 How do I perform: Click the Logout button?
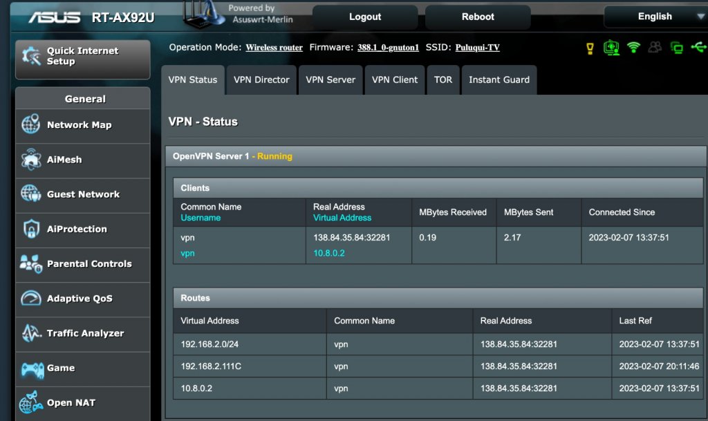click(x=365, y=17)
